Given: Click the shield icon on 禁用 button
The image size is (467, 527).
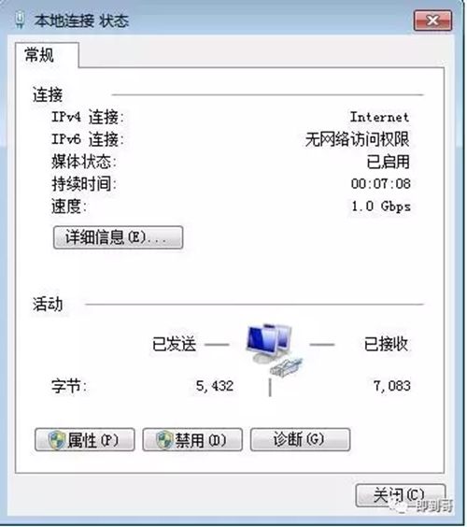Looking at the screenshot, I should tap(164, 439).
